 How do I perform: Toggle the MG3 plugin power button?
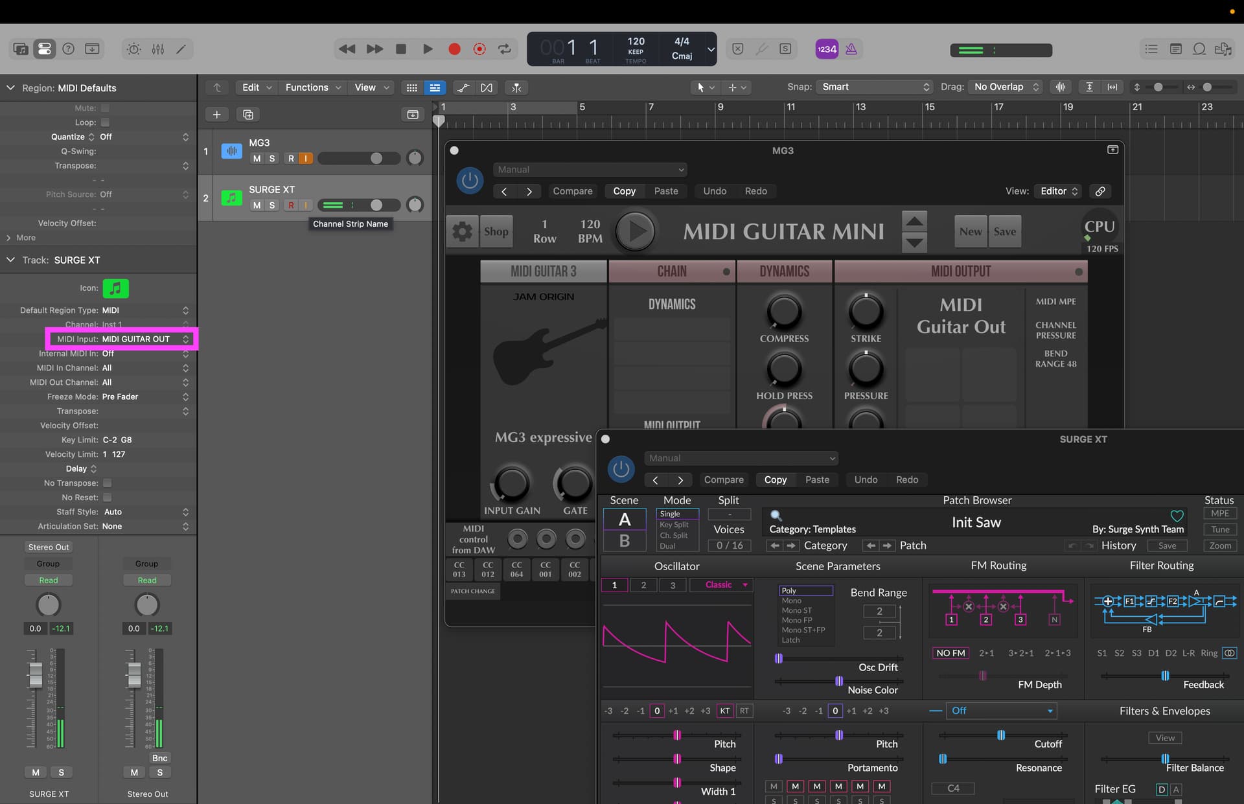click(470, 181)
